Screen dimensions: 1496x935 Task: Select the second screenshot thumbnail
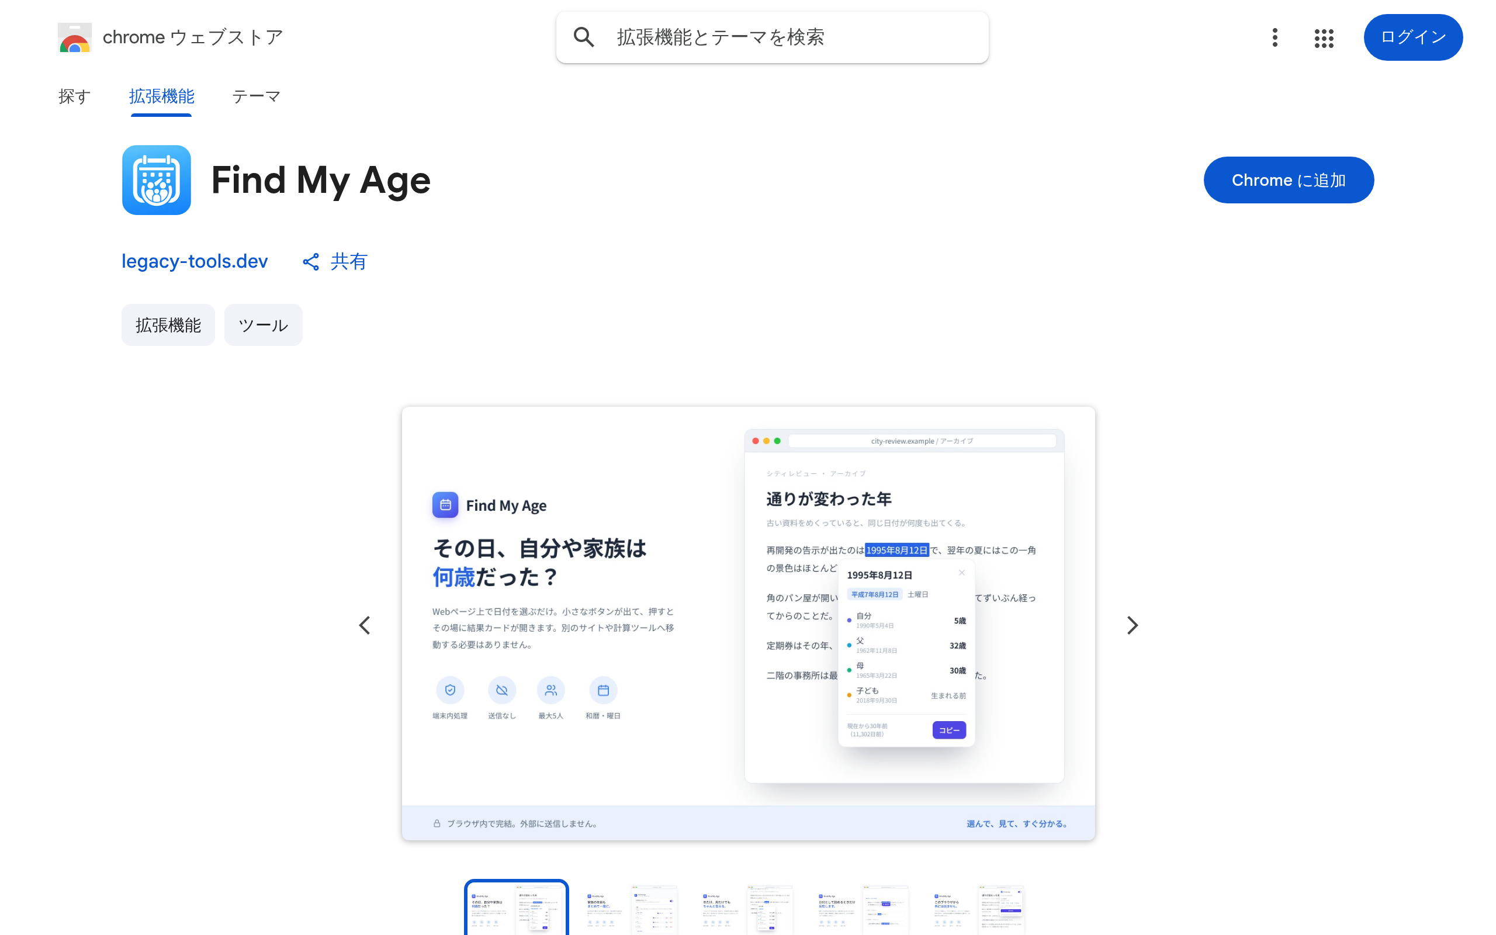632,908
